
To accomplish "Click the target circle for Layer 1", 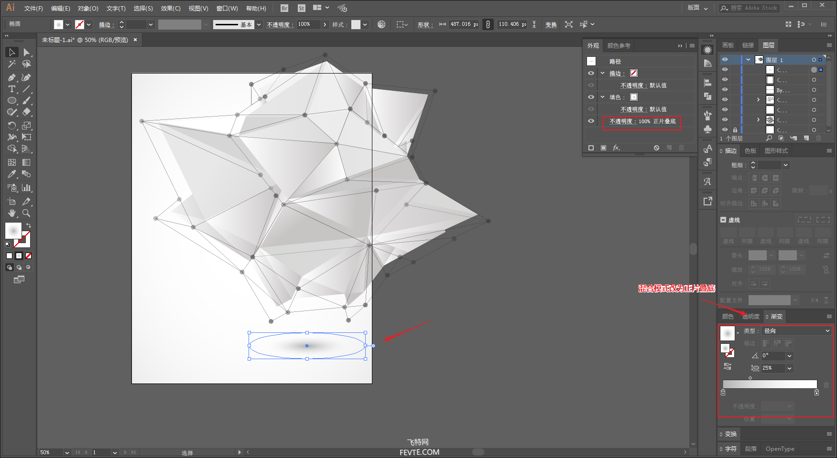I will [x=814, y=60].
